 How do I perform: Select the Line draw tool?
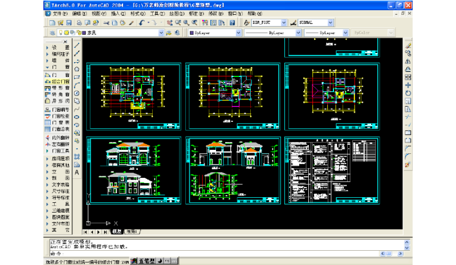click(77, 45)
